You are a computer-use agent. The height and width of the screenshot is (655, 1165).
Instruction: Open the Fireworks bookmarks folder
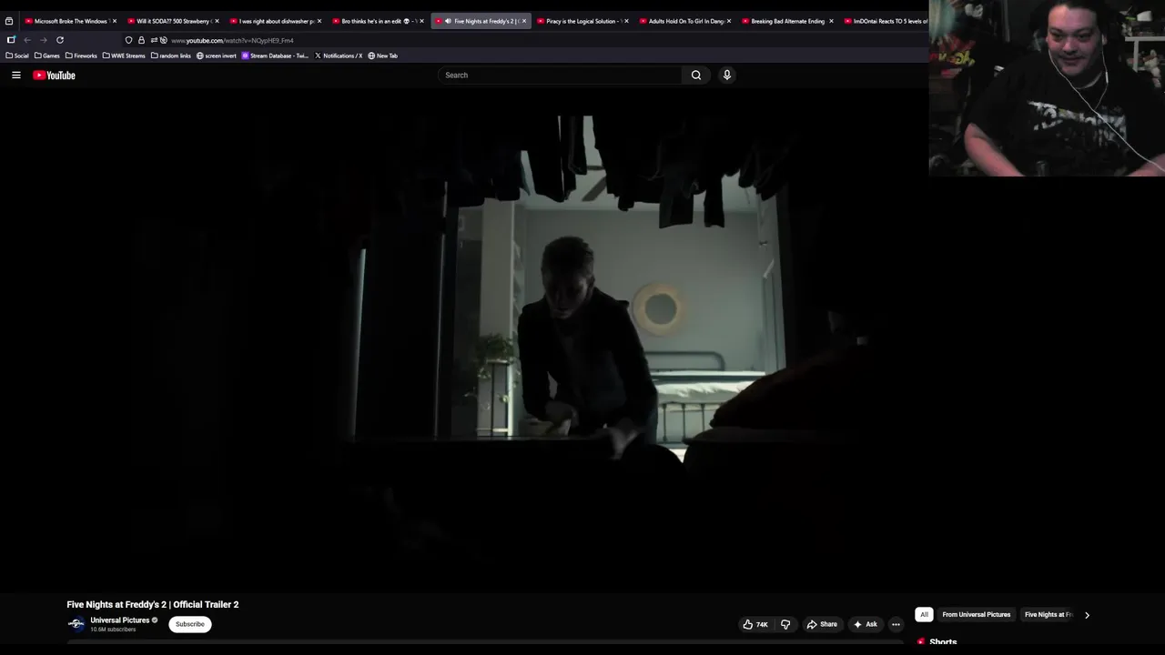point(81,55)
